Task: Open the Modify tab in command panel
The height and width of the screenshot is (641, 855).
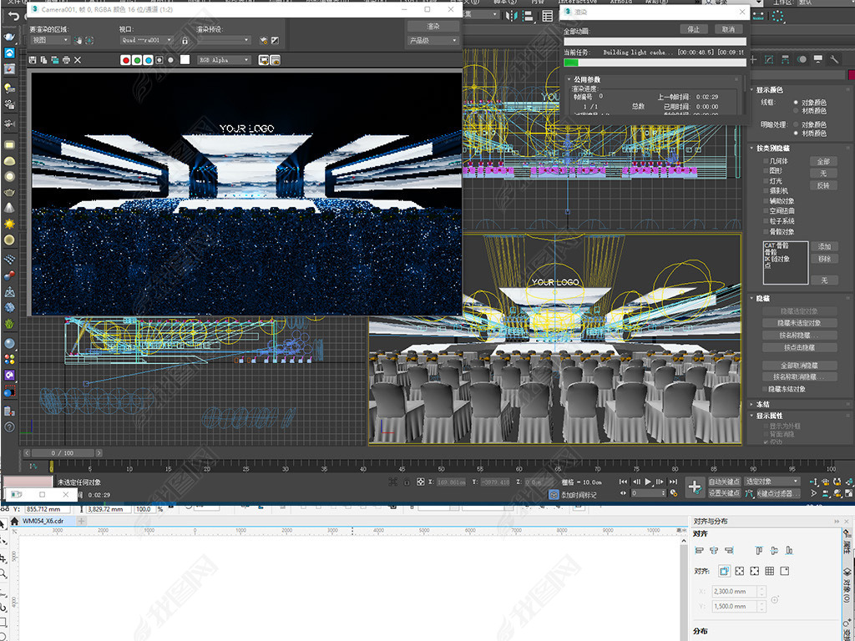Action: click(769, 59)
